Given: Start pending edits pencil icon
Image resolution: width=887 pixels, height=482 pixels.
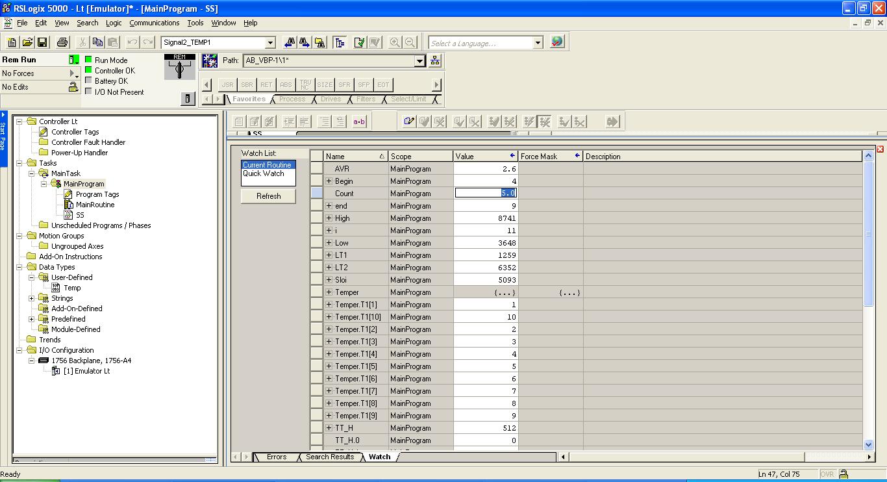Looking at the screenshot, I should [x=409, y=121].
